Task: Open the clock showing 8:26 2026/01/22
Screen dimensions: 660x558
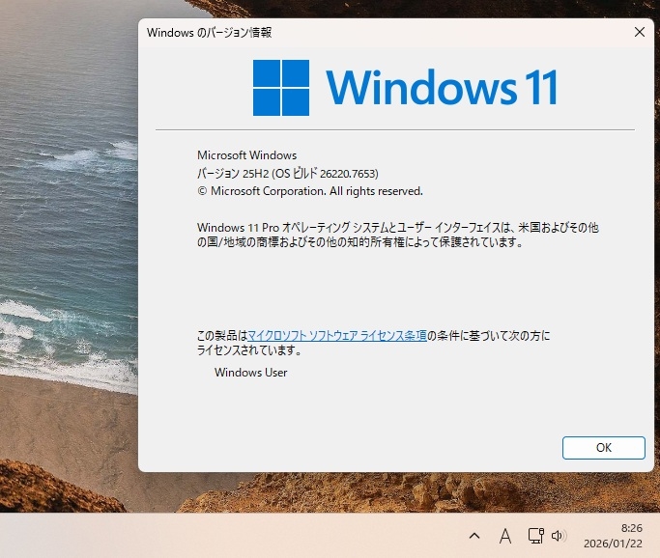Action: click(x=613, y=536)
